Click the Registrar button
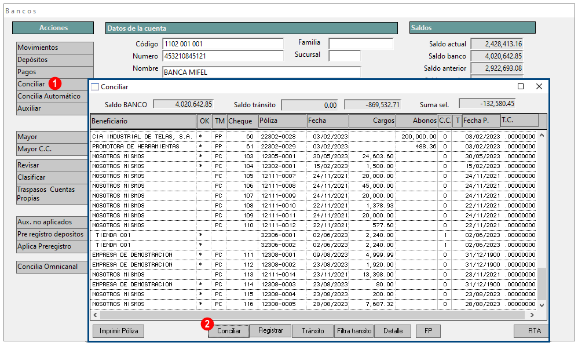 pos(270,330)
